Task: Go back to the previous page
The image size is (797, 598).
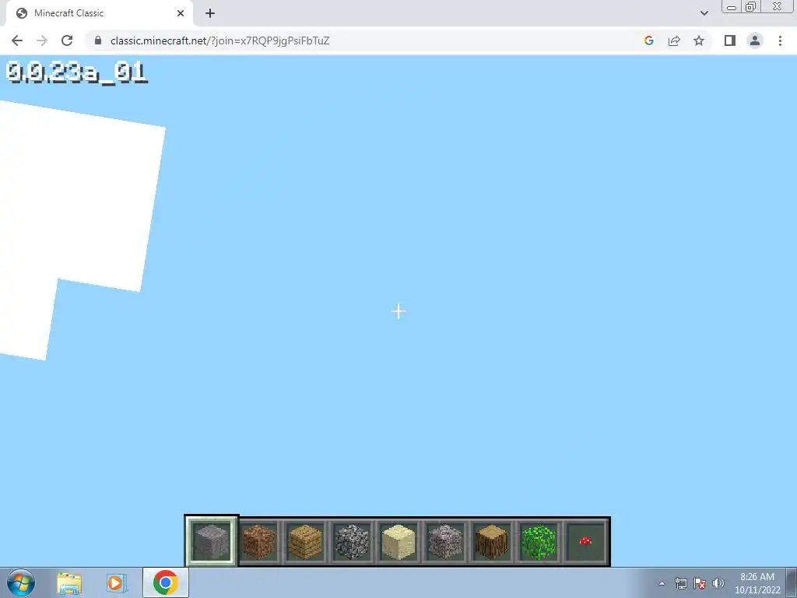Action: (x=17, y=40)
